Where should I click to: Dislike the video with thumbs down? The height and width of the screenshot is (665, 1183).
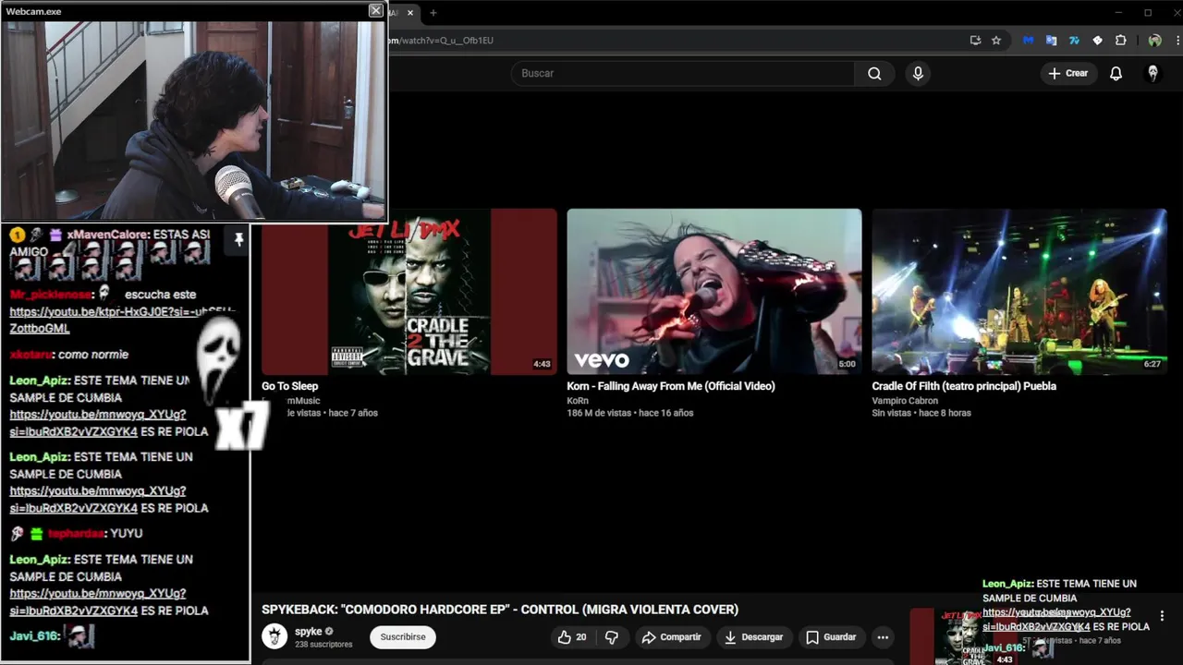click(612, 636)
